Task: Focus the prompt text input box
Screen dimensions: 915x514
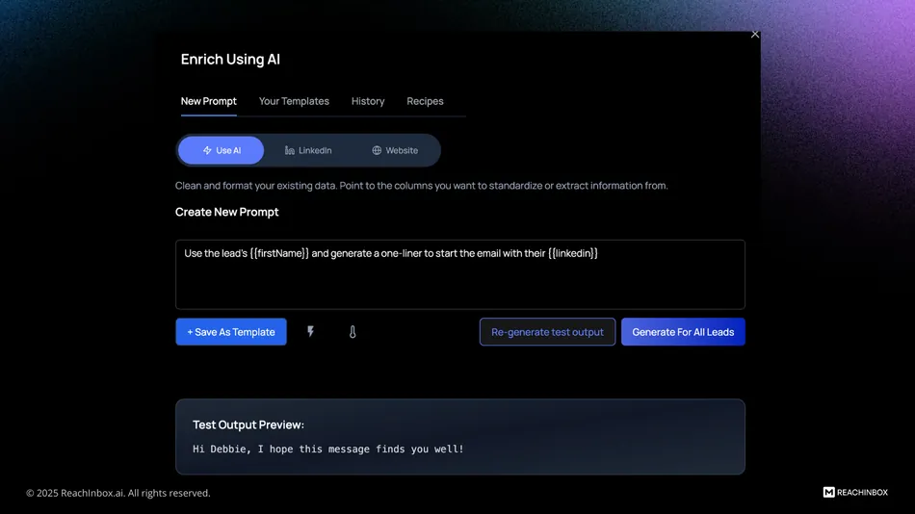Action: click(x=459, y=274)
